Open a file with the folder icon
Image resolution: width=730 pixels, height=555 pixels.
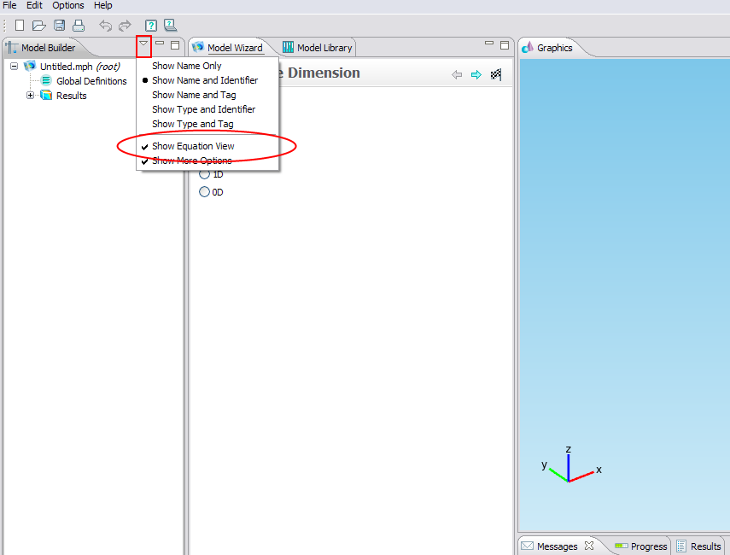click(39, 26)
